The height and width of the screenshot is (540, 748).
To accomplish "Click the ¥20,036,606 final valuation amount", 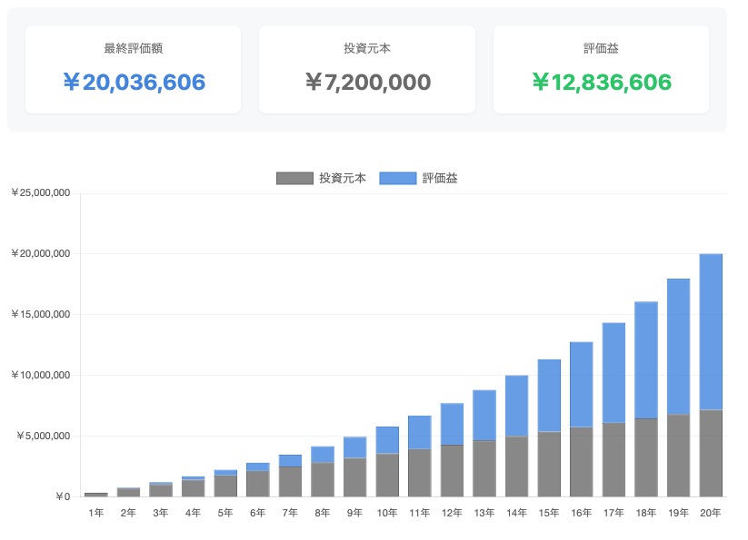I will [x=133, y=83].
